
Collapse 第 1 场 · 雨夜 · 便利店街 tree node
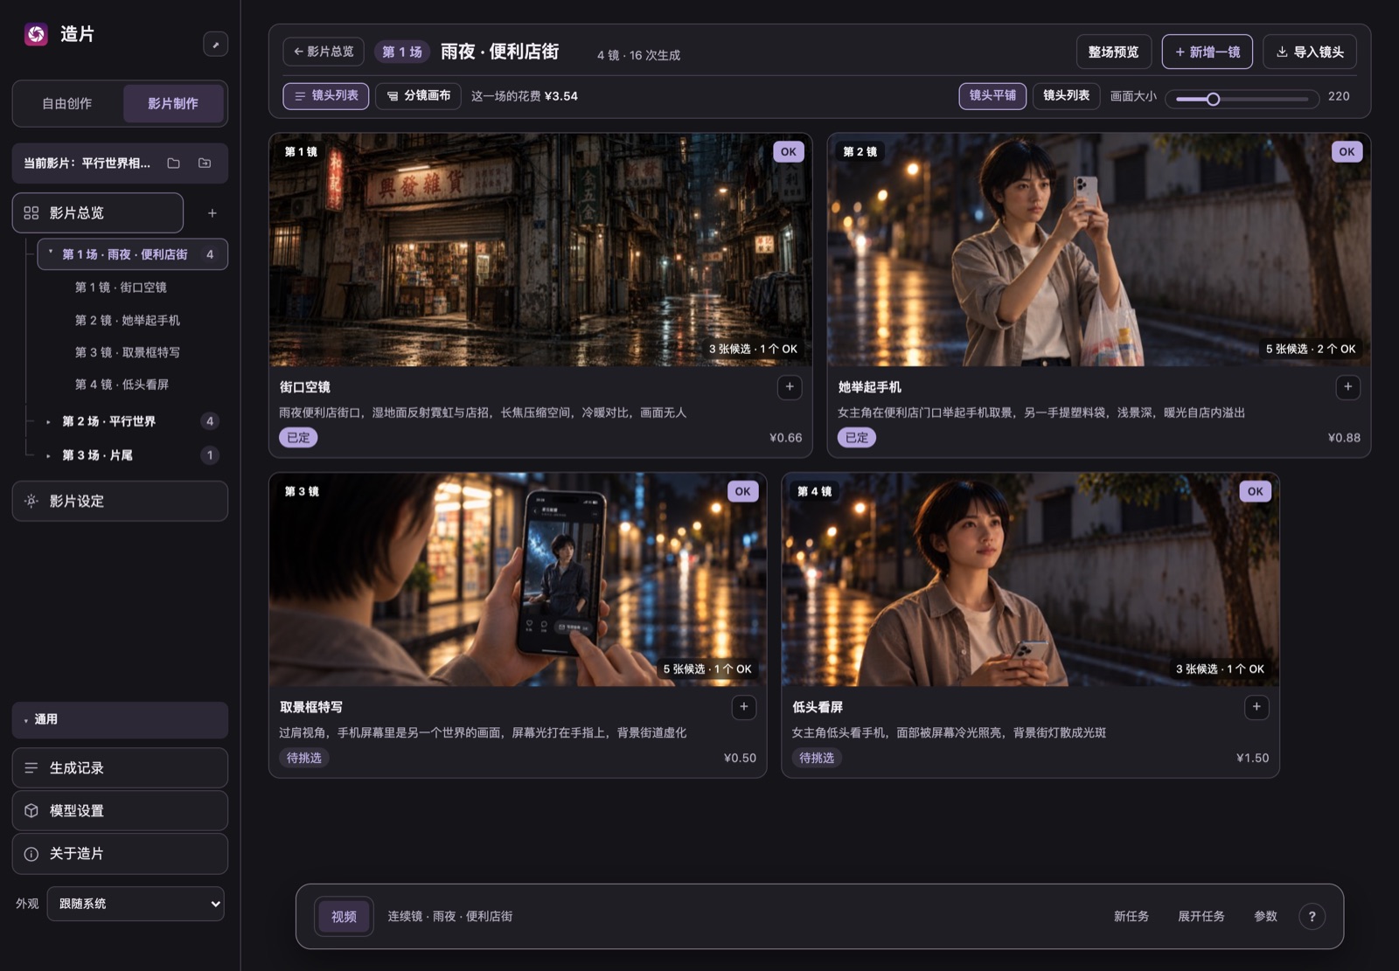pyautogui.click(x=51, y=253)
